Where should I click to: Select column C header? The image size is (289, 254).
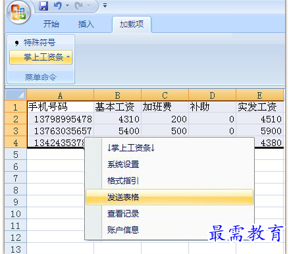click(165, 95)
